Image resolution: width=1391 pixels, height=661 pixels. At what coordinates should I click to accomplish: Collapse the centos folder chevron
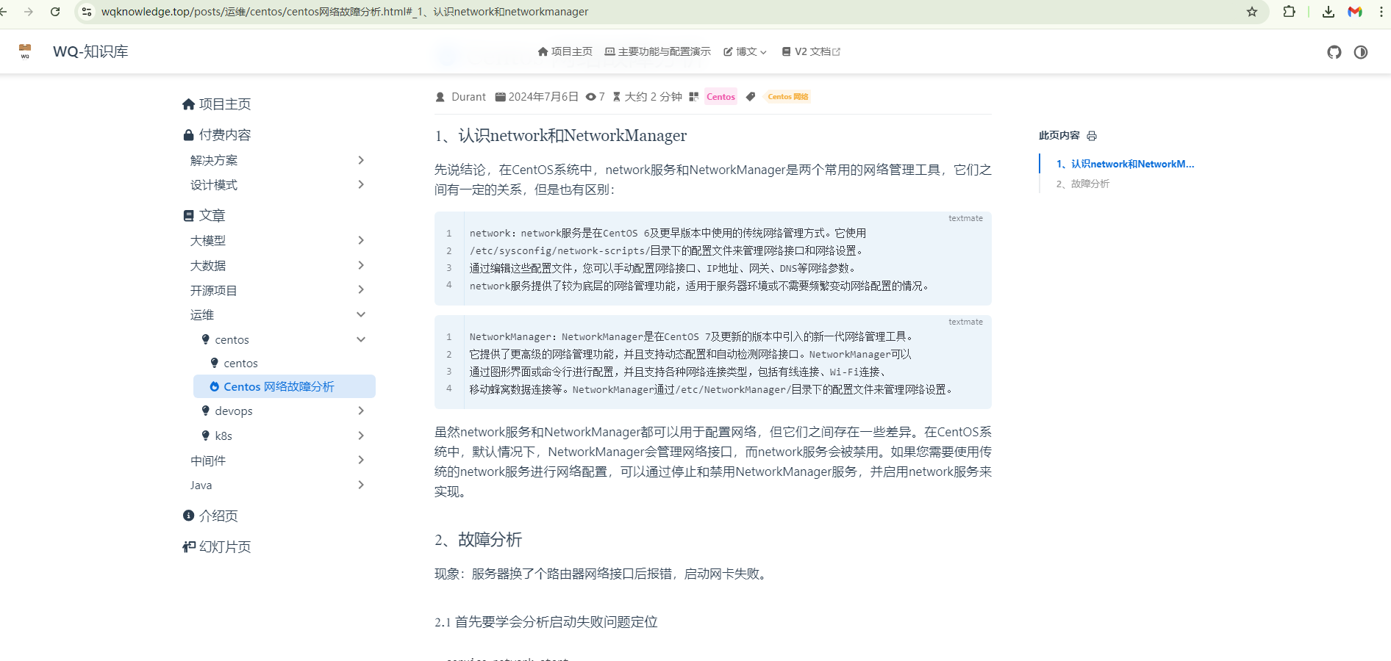(x=361, y=339)
